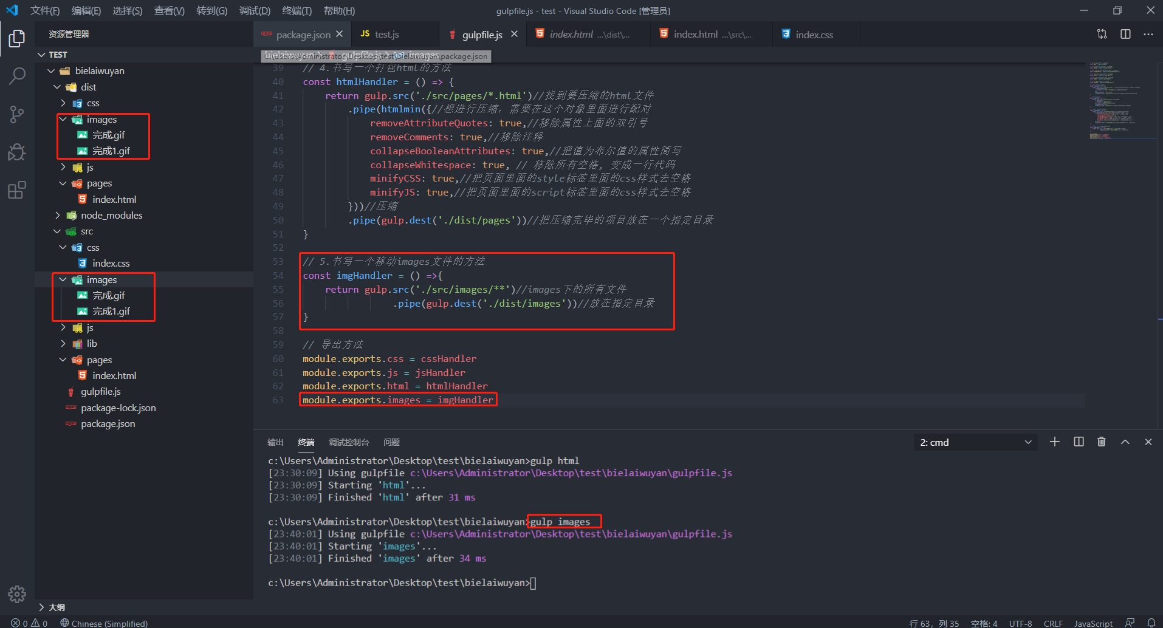This screenshot has width=1163, height=628.
Task: Close the terminal panel
Action: [x=1148, y=442]
